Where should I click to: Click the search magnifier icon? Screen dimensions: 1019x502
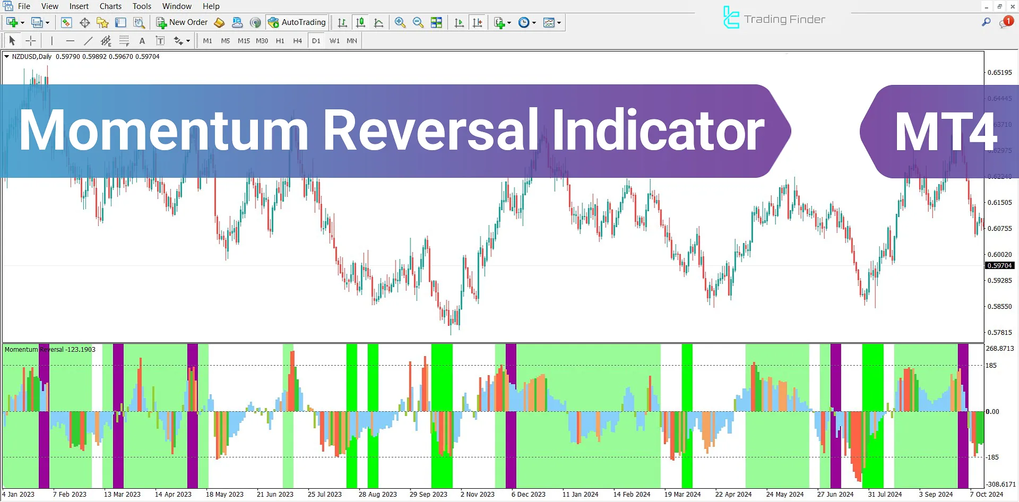tap(986, 22)
